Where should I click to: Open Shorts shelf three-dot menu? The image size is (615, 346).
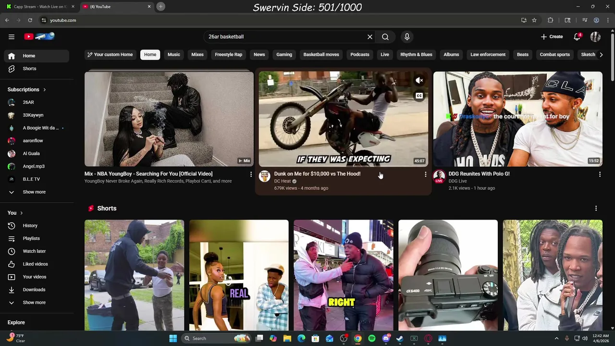596,209
